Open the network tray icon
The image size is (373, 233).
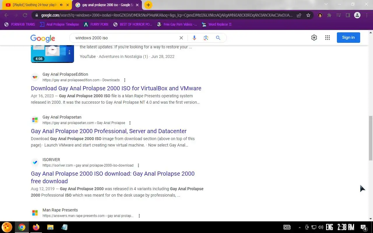314,227
